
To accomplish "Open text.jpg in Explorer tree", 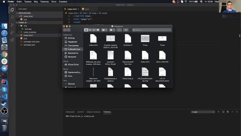I will (x=28, y=29).
